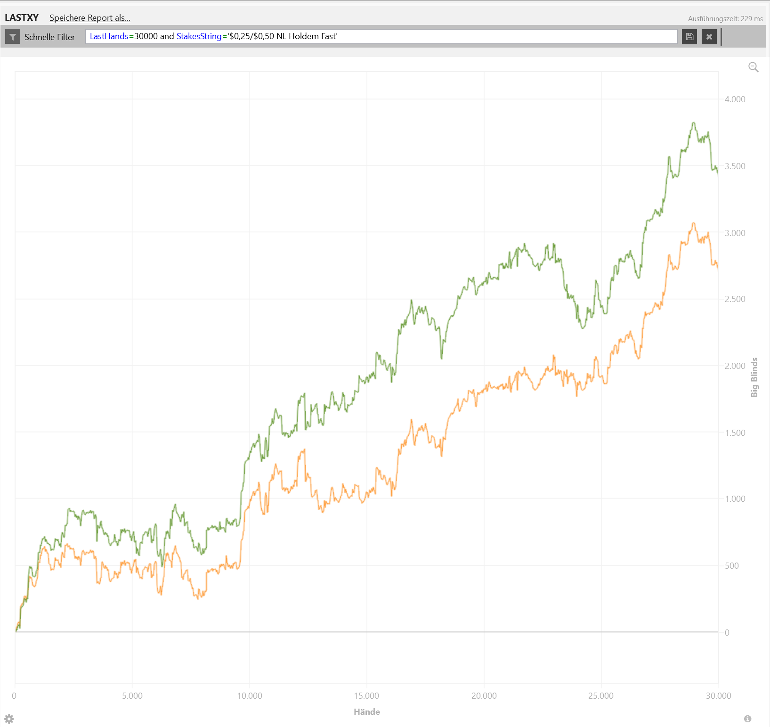Click the 'Schnelle Filter' label

coord(49,37)
